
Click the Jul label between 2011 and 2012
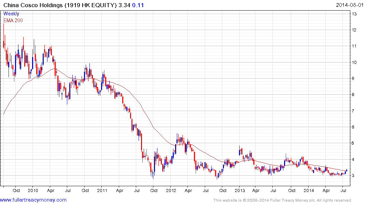(x=137, y=190)
